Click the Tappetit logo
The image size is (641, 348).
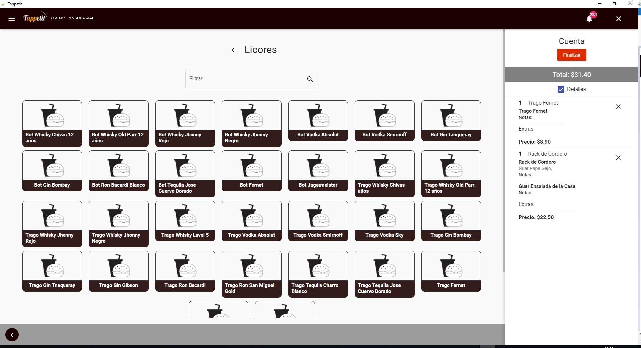click(35, 18)
